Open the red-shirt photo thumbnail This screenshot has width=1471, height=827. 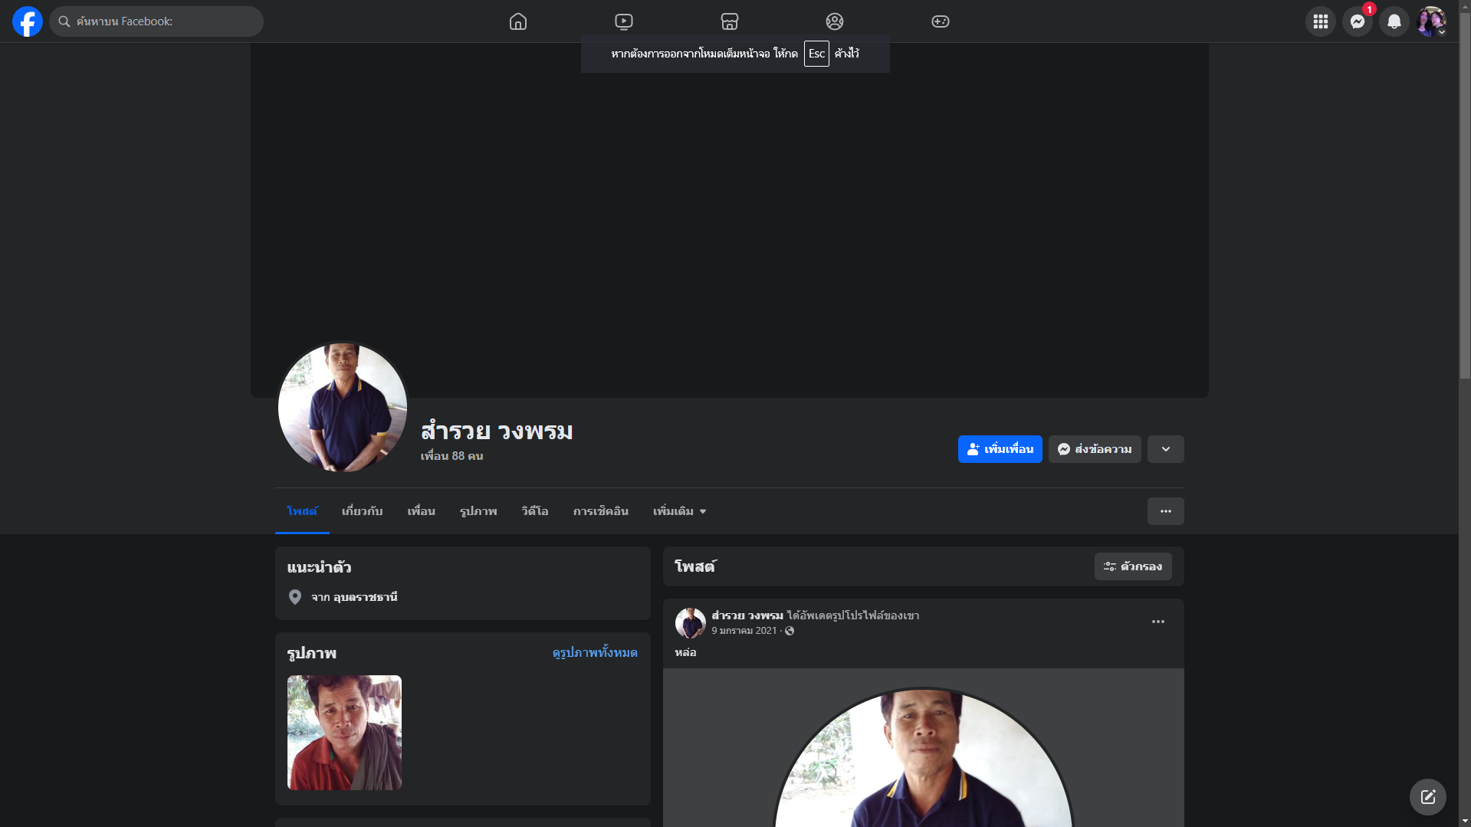[x=344, y=732]
